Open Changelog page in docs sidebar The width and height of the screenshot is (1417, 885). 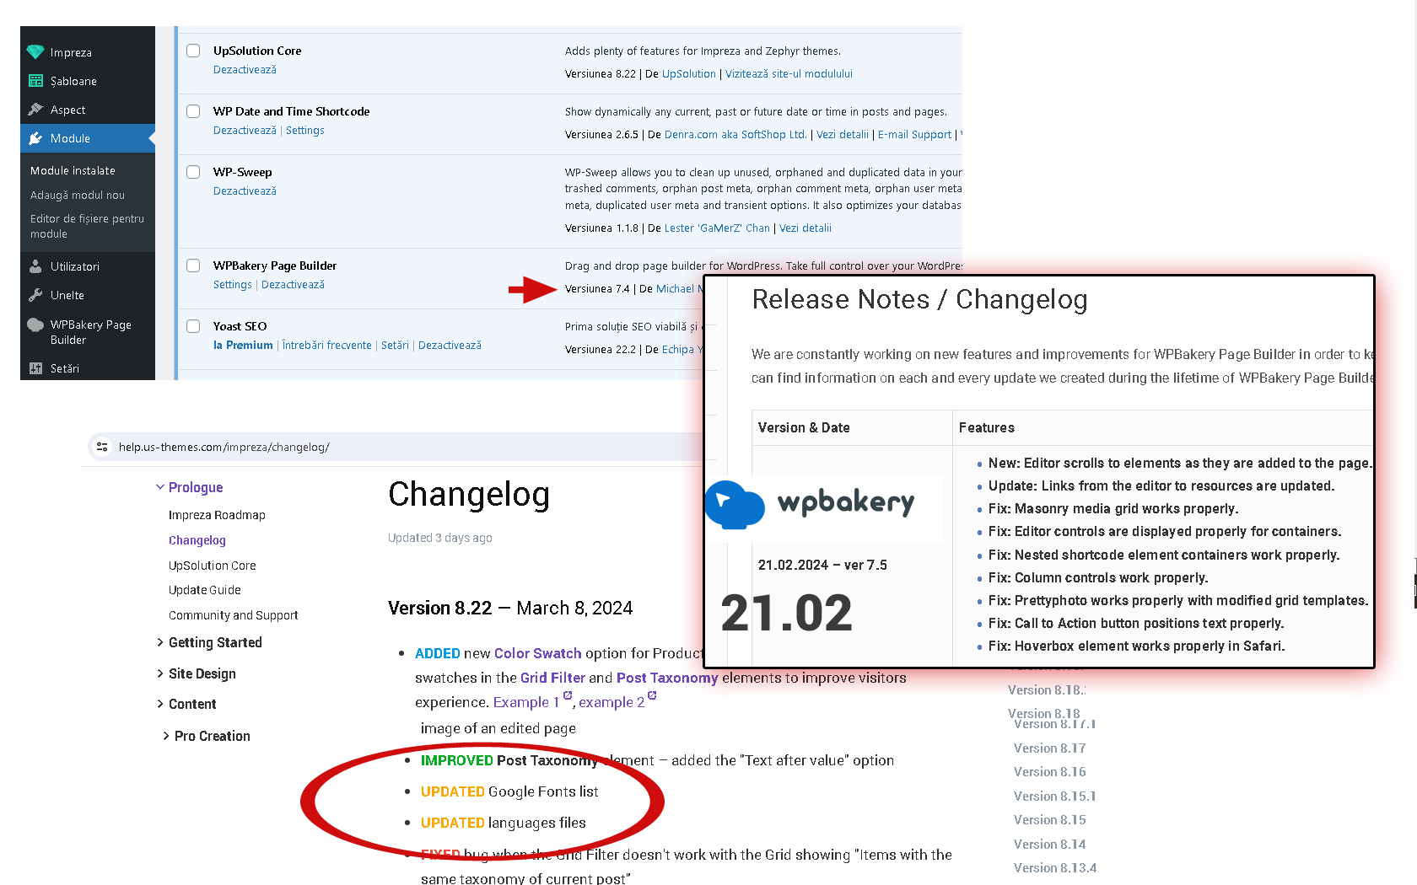[197, 540]
